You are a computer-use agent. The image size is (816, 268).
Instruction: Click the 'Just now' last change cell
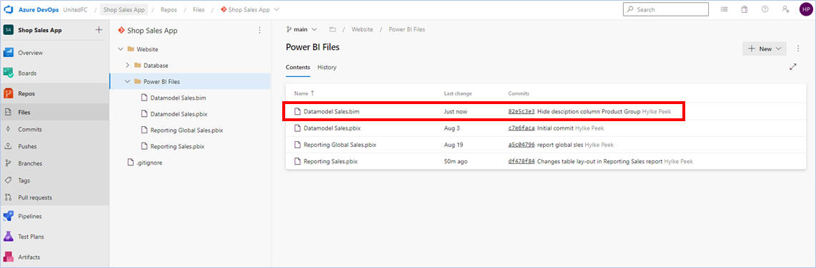455,112
